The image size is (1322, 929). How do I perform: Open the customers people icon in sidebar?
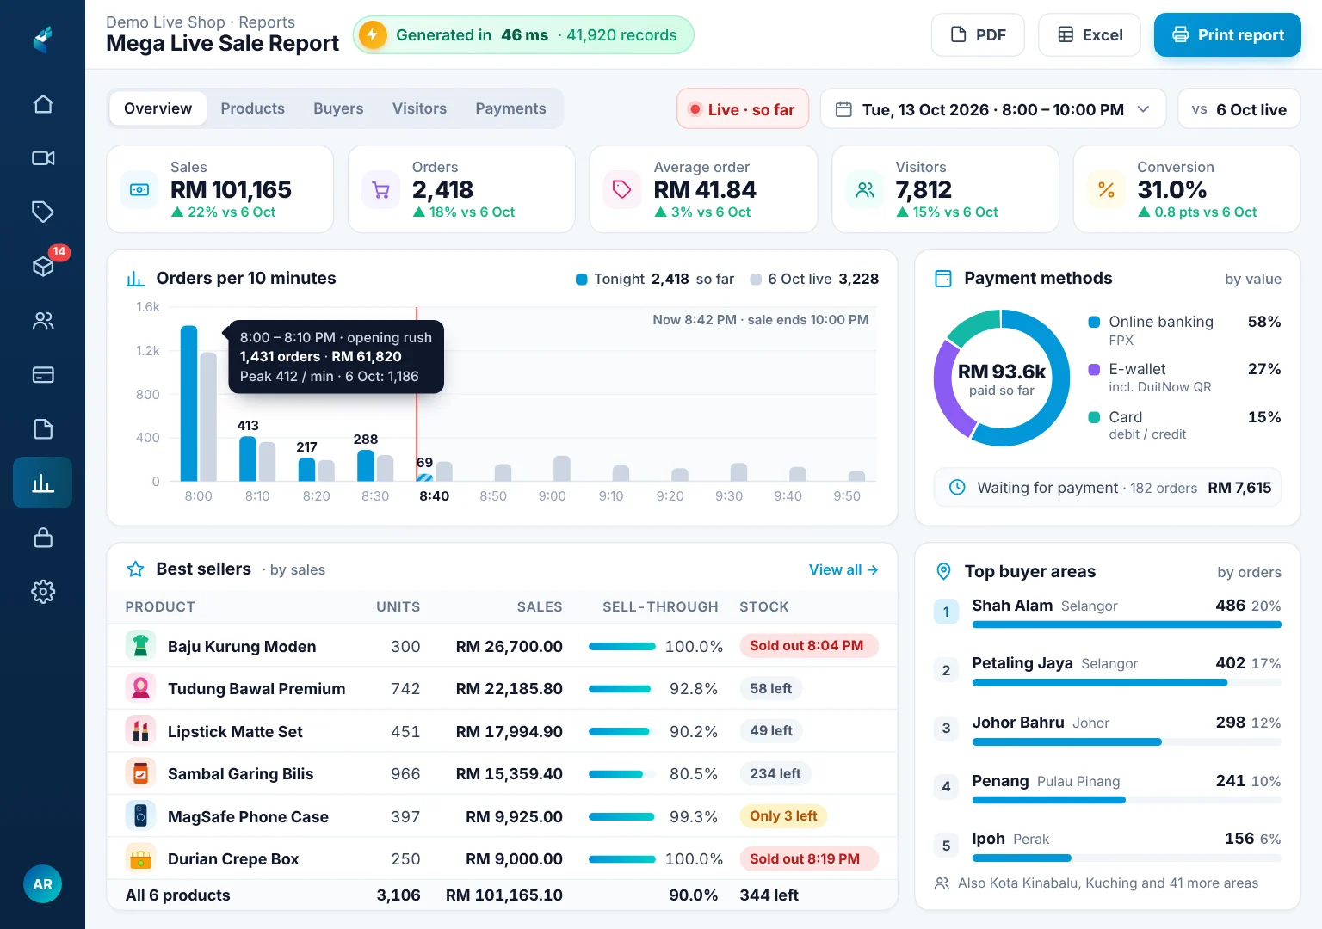tap(43, 321)
